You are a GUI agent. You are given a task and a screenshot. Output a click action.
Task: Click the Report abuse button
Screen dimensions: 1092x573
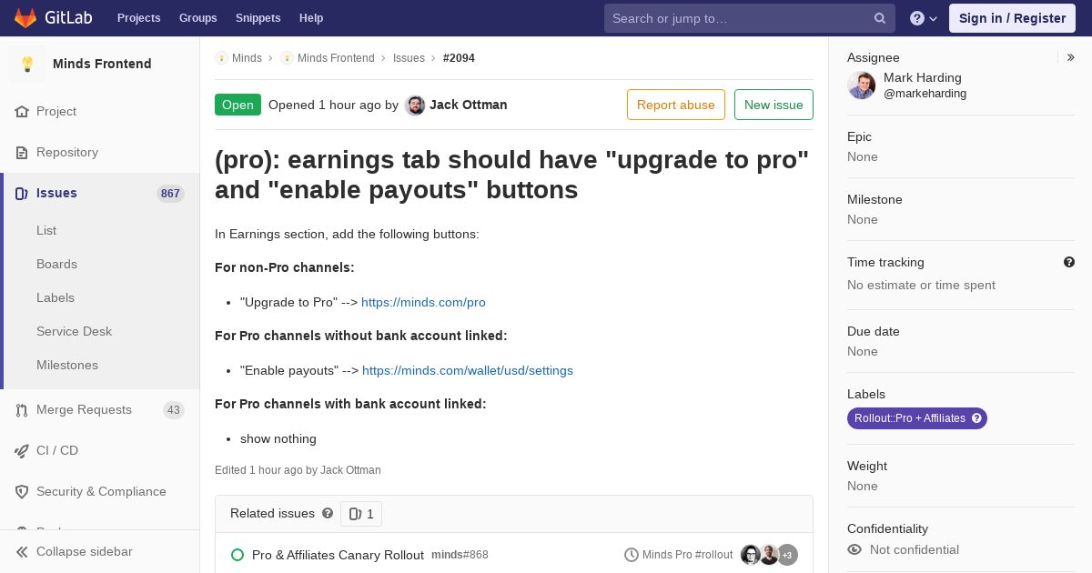676,105
